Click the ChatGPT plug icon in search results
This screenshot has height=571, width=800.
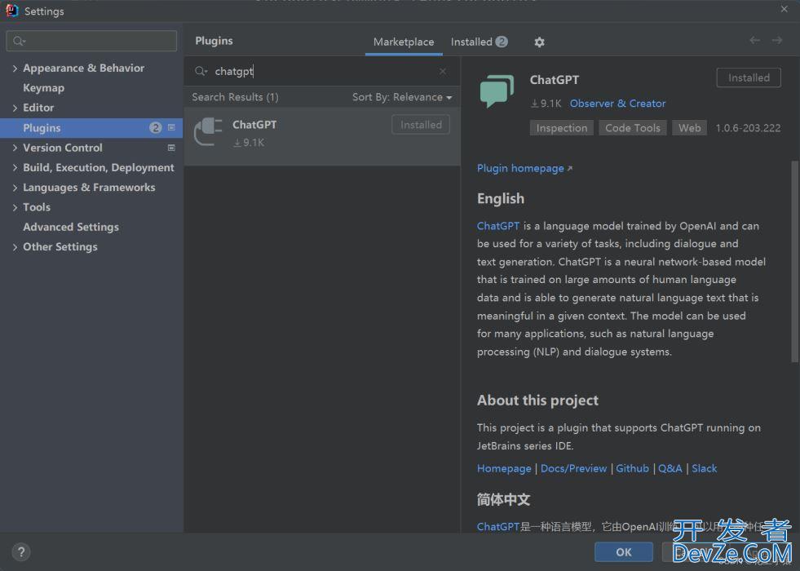click(x=208, y=131)
